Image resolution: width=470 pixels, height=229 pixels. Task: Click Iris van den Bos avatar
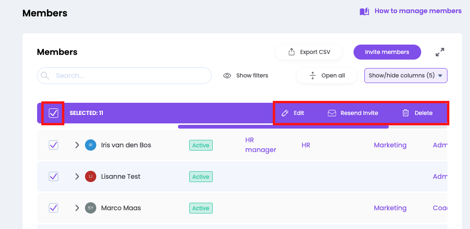(x=91, y=145)
